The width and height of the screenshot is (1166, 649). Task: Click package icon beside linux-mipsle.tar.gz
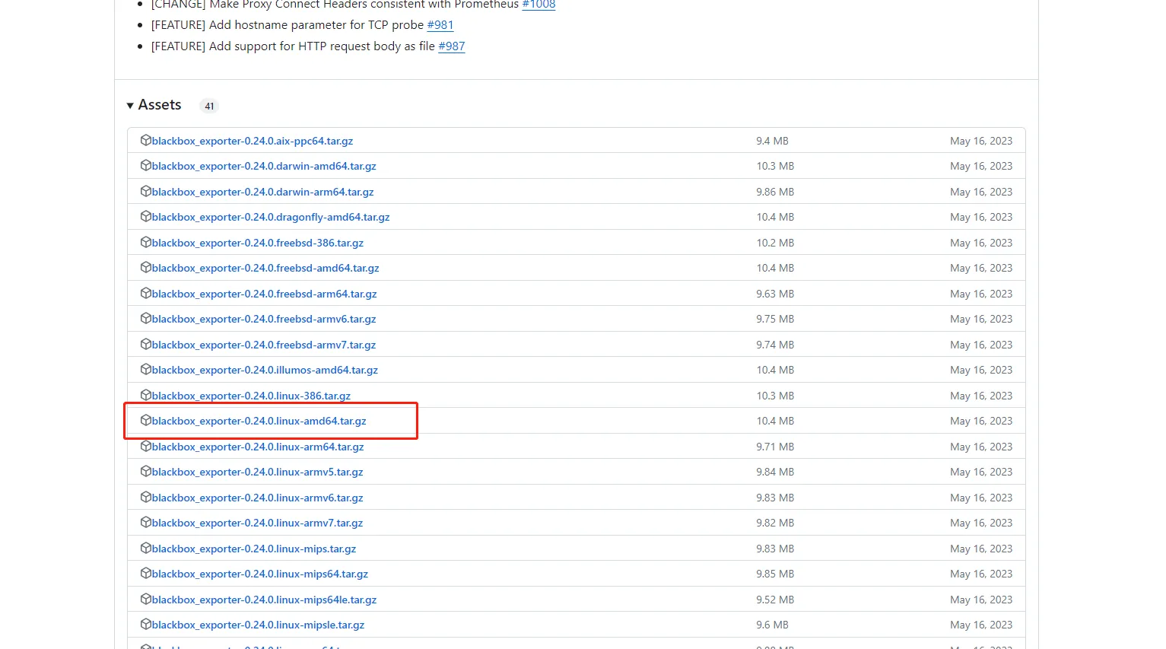pyautogui.click(x=146, y=624)
